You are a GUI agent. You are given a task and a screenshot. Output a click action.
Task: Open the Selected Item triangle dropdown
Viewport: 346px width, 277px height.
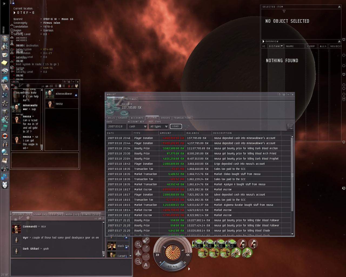284,11
